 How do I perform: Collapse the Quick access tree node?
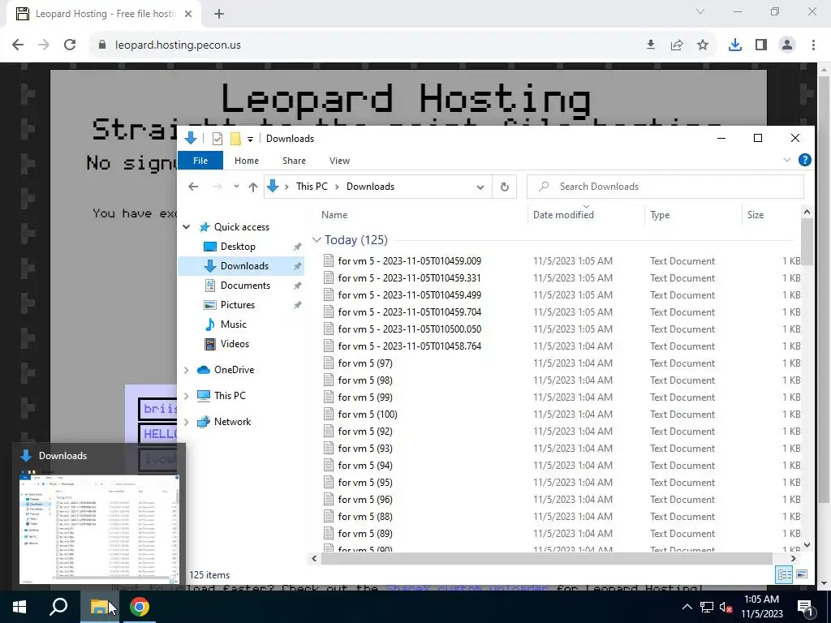187,227
